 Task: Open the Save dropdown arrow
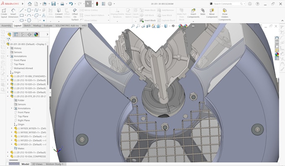(57, 4)
